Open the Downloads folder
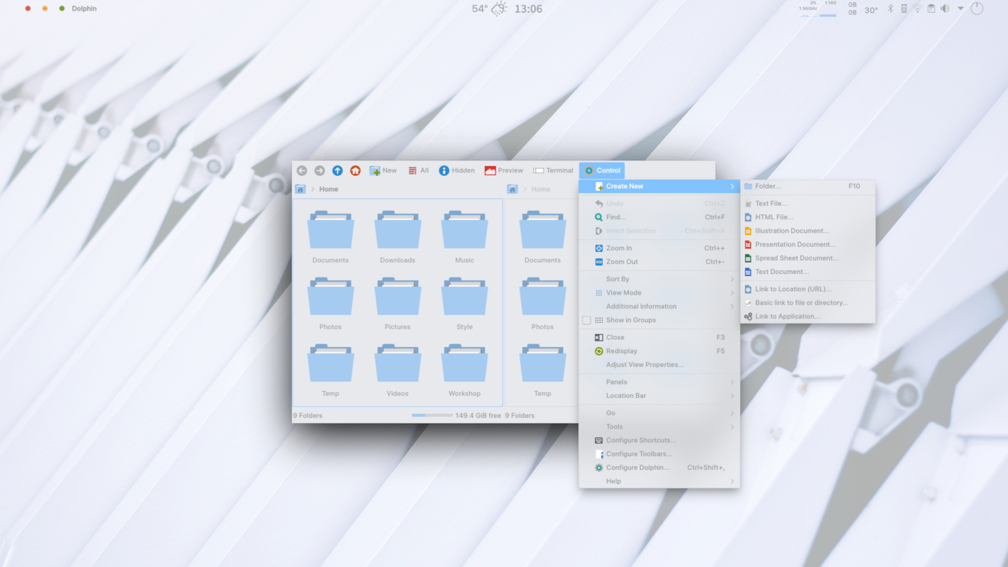Image resolution: width=1008 pixels, height=567 pixels. tap(398, 237)
